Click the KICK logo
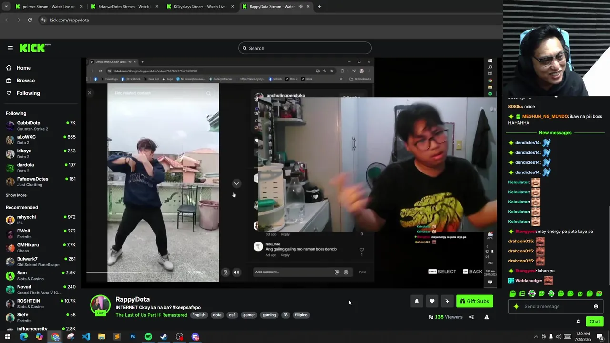 (34, 48)
